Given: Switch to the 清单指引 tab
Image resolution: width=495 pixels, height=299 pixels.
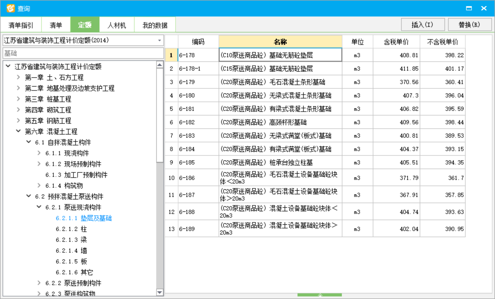Looking at the screenshot, I should click(21, 25).
